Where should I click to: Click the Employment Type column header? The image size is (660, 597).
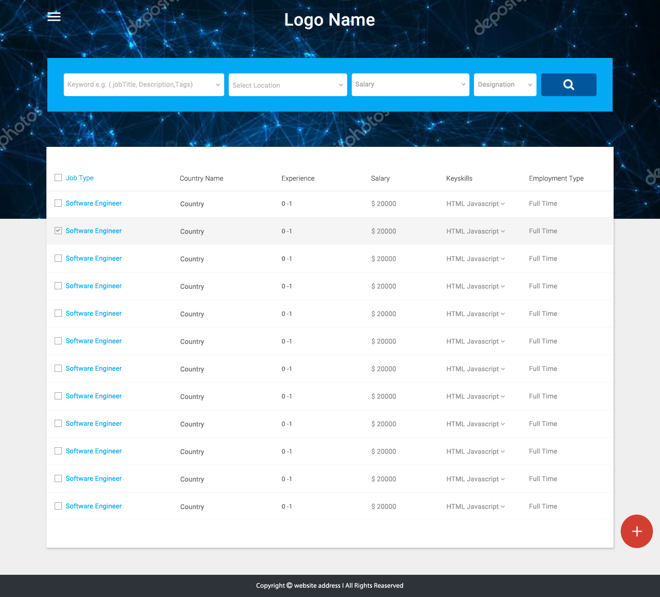pyautogui.click(x=556, y=178)
